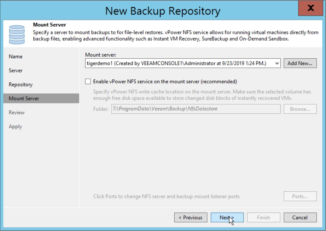This screenshot has width=326, height=231.
Task: Click the database repository icon in header
Action: point(17,35)
